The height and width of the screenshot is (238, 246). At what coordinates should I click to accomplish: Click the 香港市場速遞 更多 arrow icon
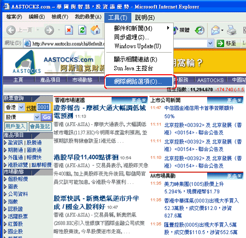pos(144,100)
